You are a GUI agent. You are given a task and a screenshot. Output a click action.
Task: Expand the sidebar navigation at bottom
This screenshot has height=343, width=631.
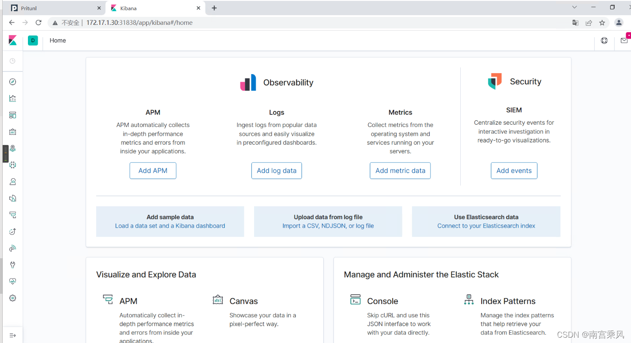pyautogui.click(x=12, y=335)
